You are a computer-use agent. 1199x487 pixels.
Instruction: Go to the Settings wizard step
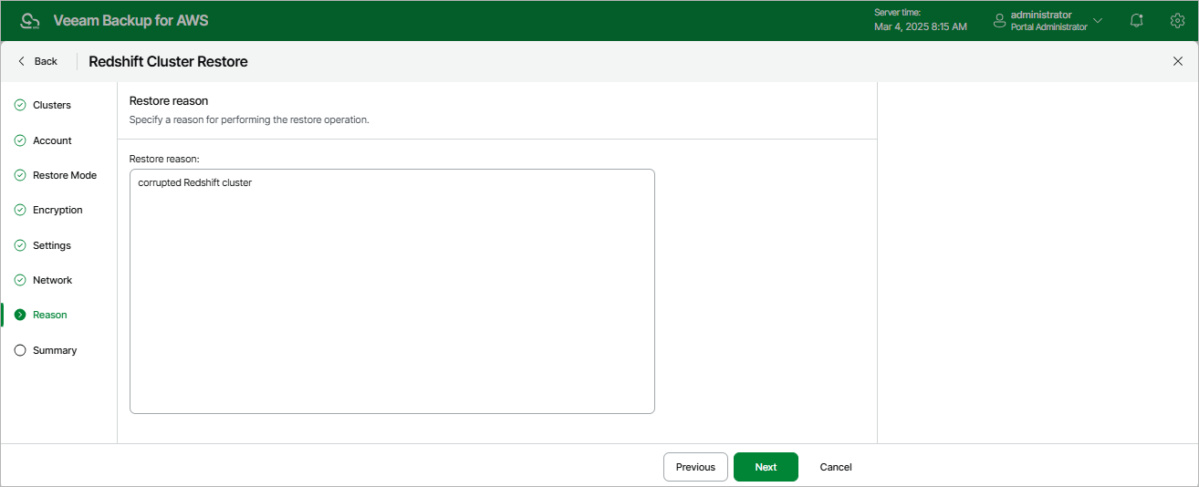tap(52, 245)
